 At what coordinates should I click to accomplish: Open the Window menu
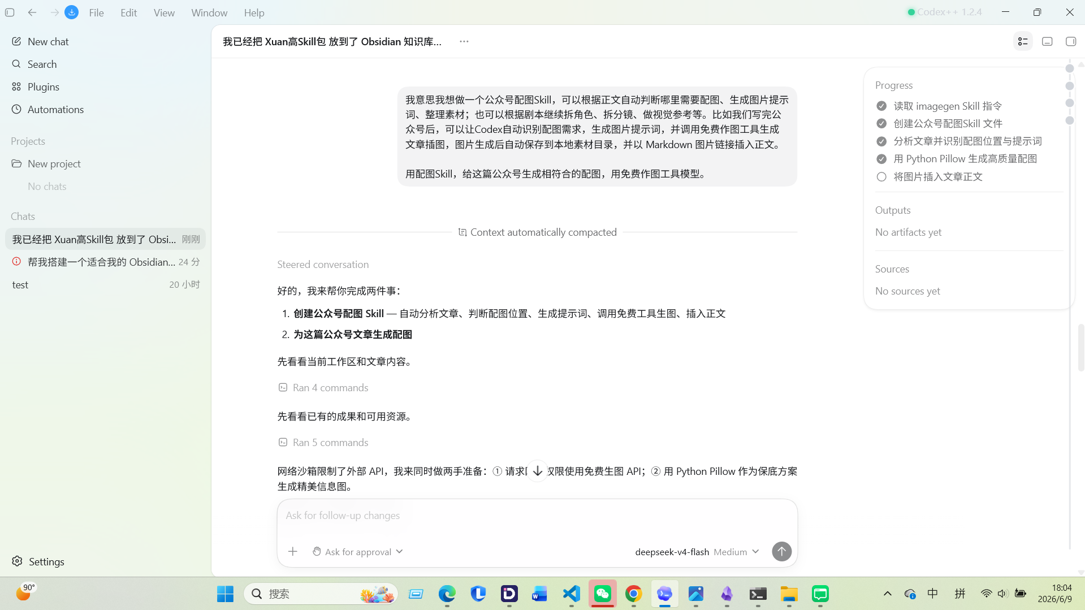[209, 12]
